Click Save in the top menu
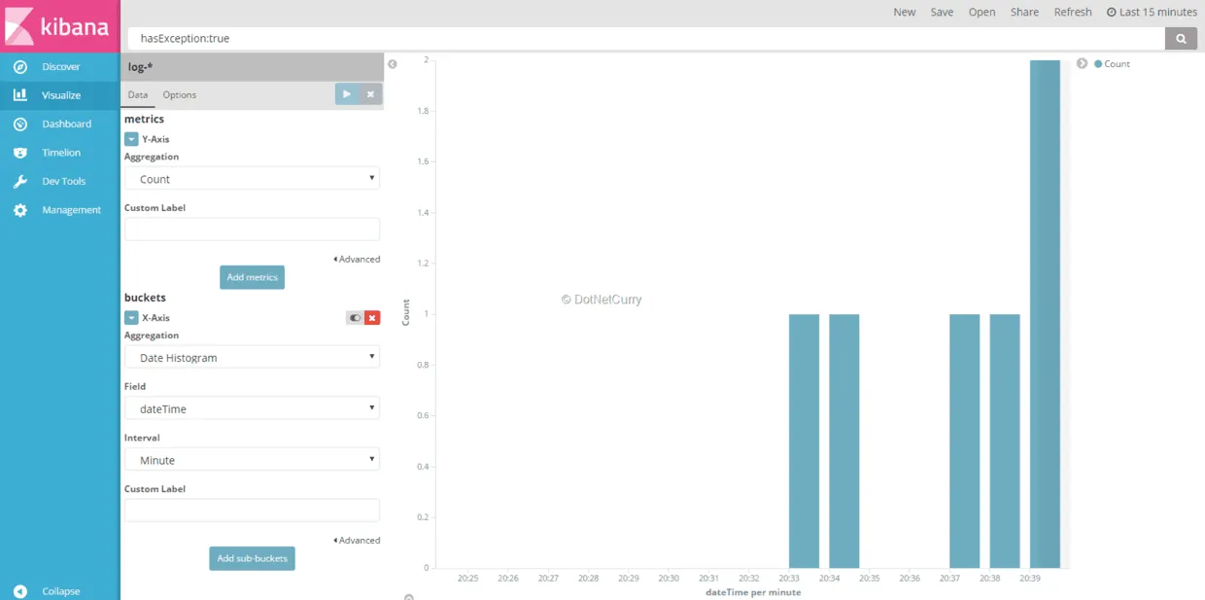This screenshot has width=1205, height=600. click(942, 13)
